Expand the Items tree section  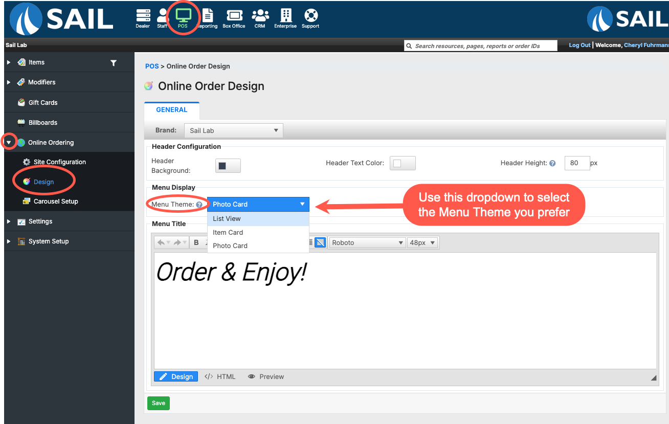coord(9,62)
